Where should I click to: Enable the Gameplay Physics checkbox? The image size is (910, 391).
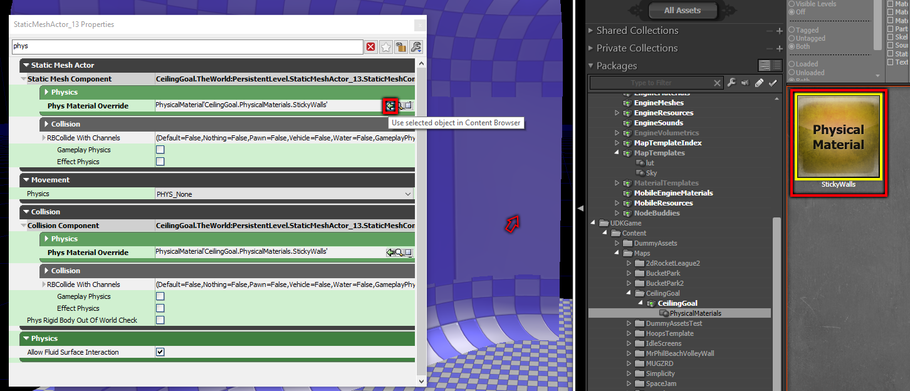pyautogui.click(x=160, y=149)
